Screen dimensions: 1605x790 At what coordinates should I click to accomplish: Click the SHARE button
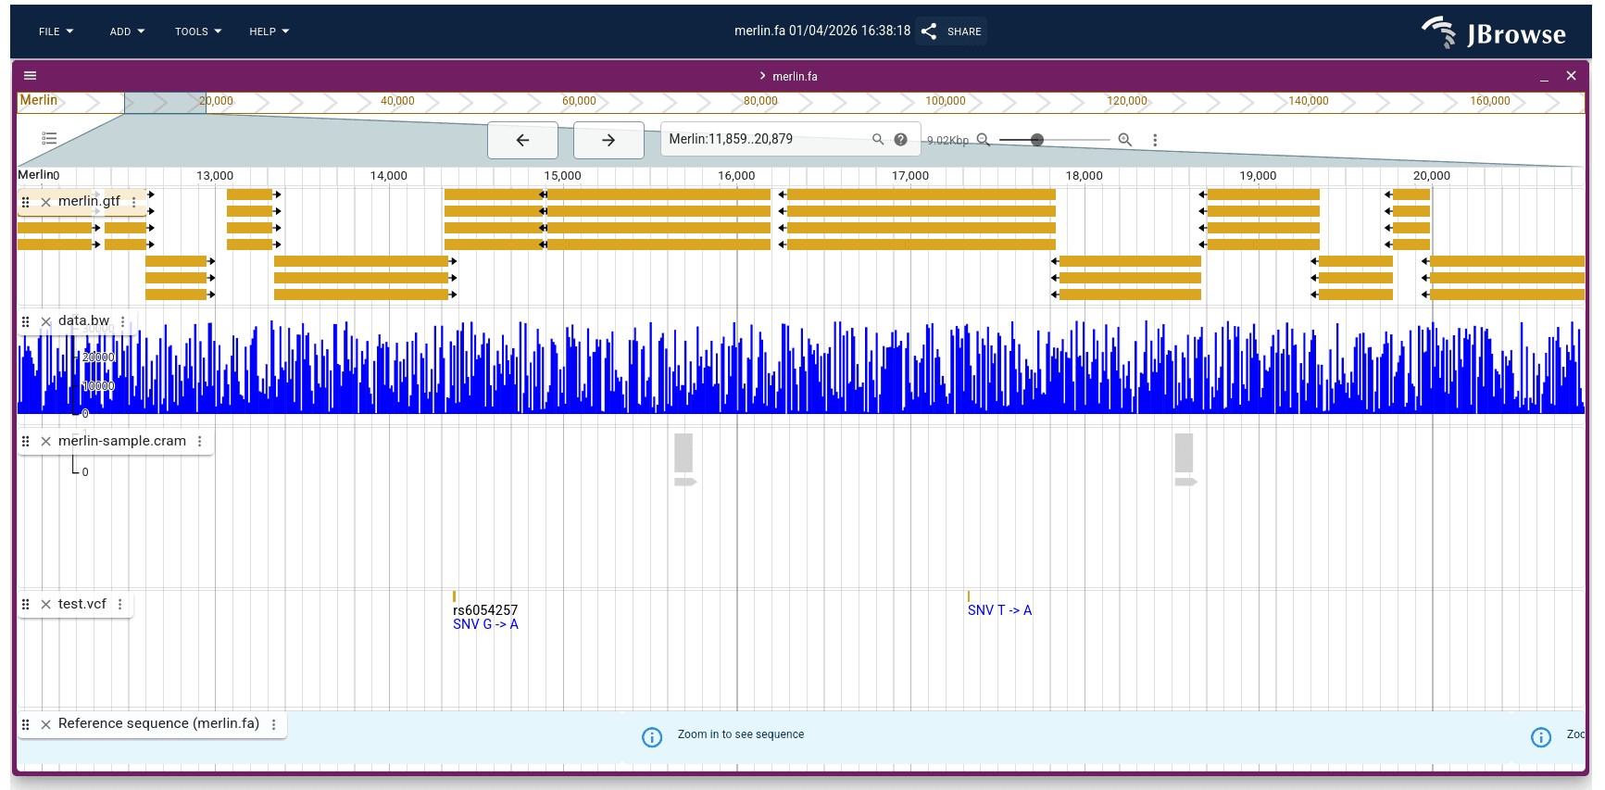[951, 31]
